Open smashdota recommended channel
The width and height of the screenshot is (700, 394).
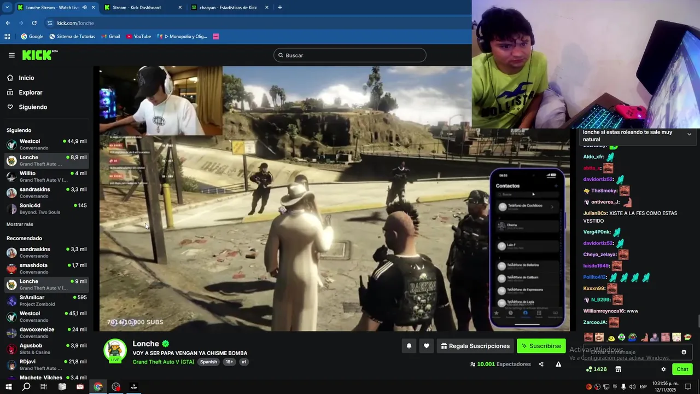point(46,269)
